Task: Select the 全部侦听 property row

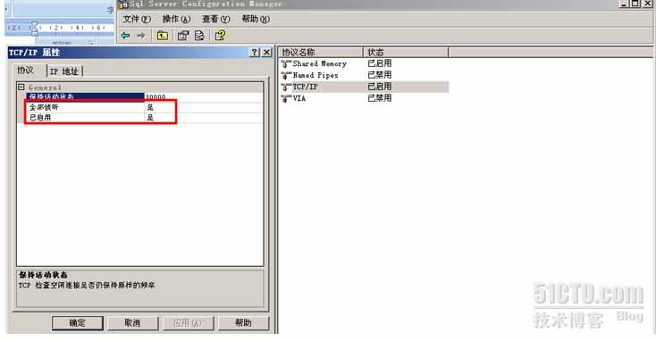Action: tap(144, 107)
